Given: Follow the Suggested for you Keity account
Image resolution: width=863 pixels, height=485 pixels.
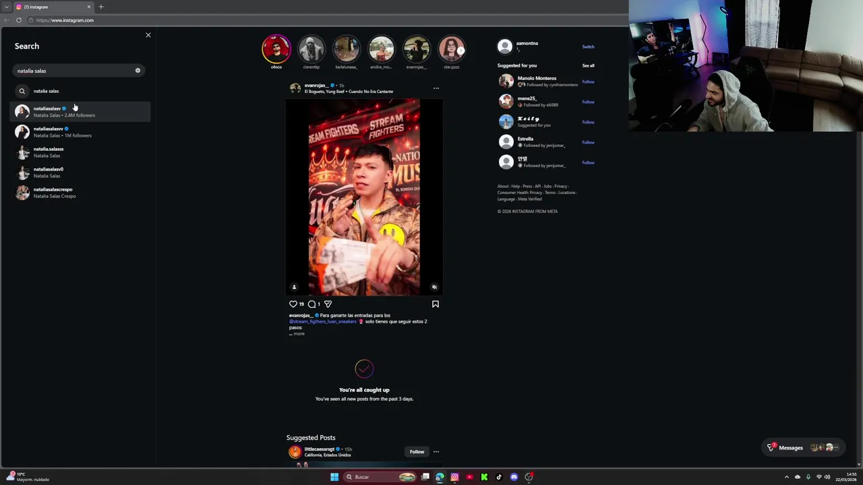Looking at the screenshot, I should [x=588, y=122].
